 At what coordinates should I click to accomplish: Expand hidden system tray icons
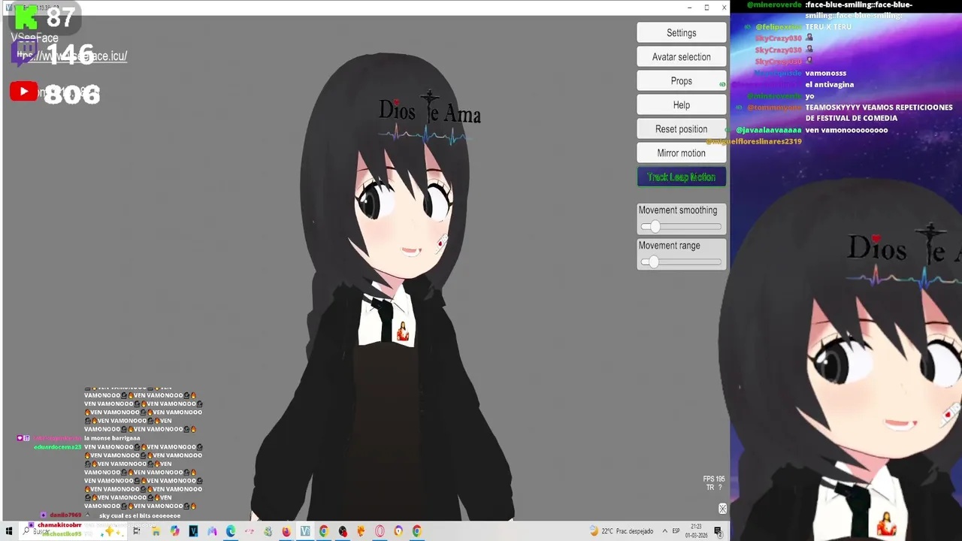(x=664, y=531)
